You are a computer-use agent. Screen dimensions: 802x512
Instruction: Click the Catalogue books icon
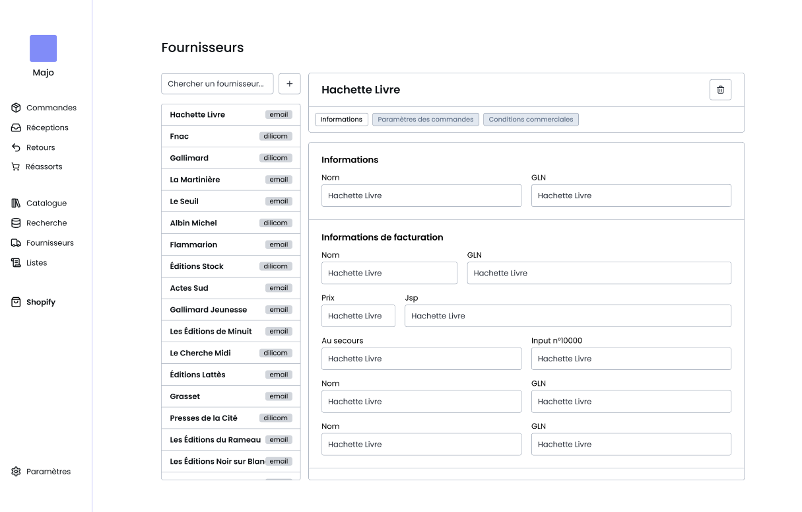coord(17,203)
